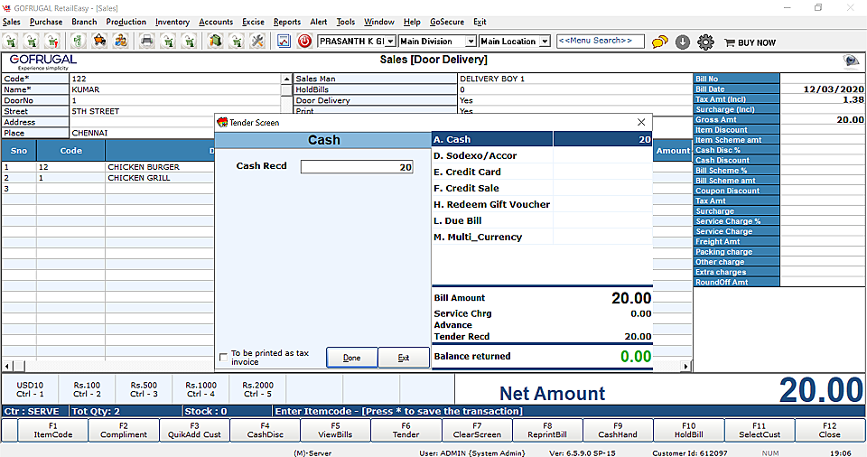Select the 'E. Credit Card' tender option

[x=542, y=172]
